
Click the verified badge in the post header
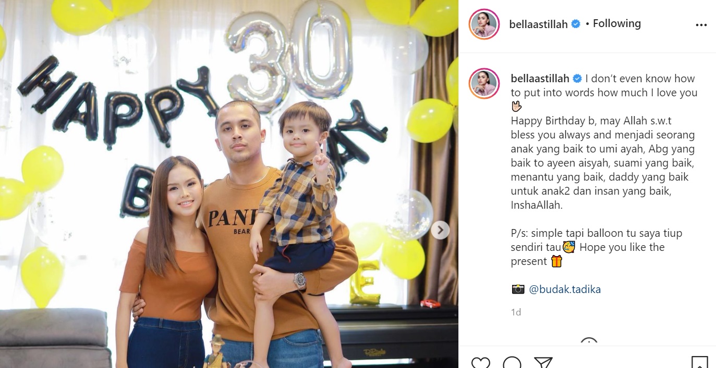point(576,24)
